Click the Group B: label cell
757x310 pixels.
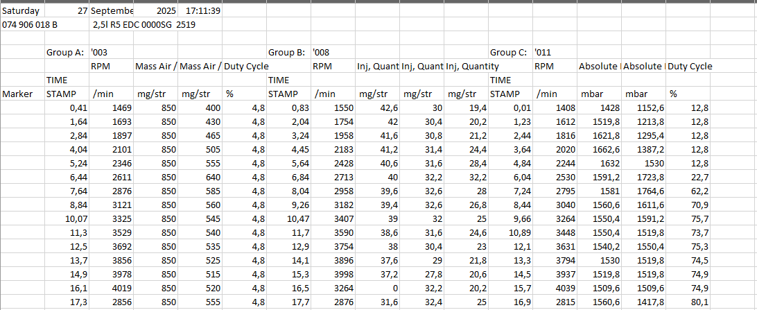point(287,52)
